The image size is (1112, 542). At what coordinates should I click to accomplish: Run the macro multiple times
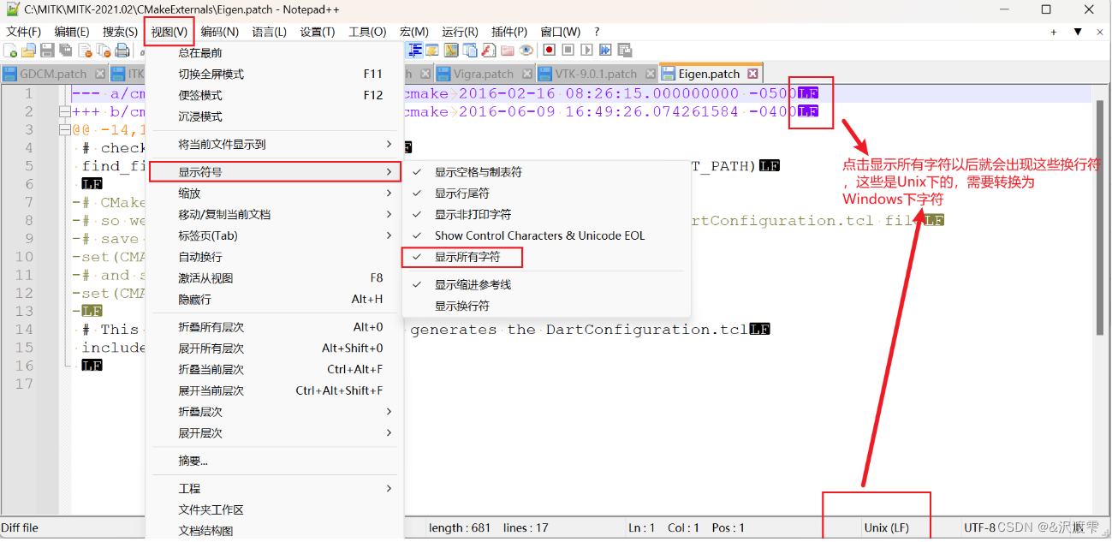[x=604, y=50]
